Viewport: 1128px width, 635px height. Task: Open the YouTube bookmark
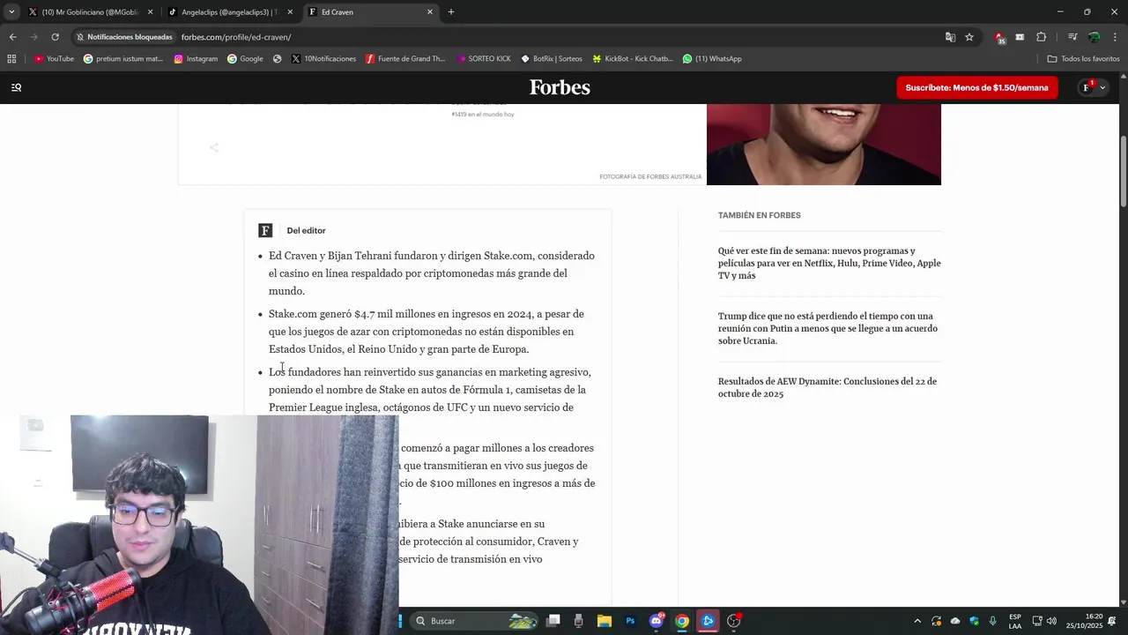[x=54, y=59]
